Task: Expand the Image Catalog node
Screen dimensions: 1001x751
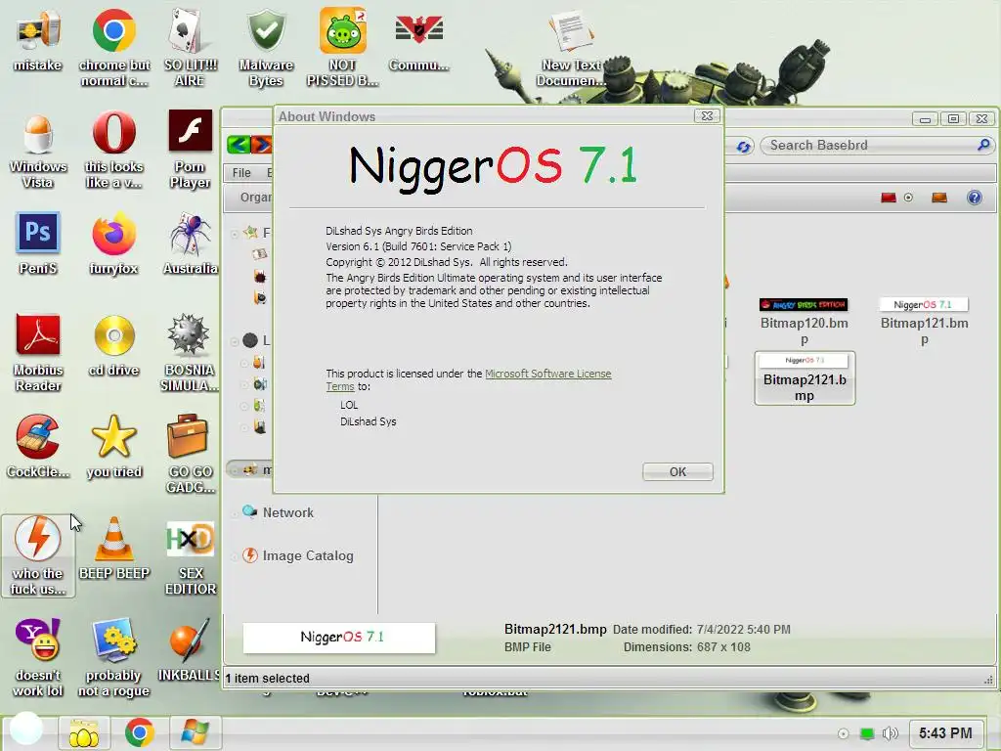Action: point(235,556)
